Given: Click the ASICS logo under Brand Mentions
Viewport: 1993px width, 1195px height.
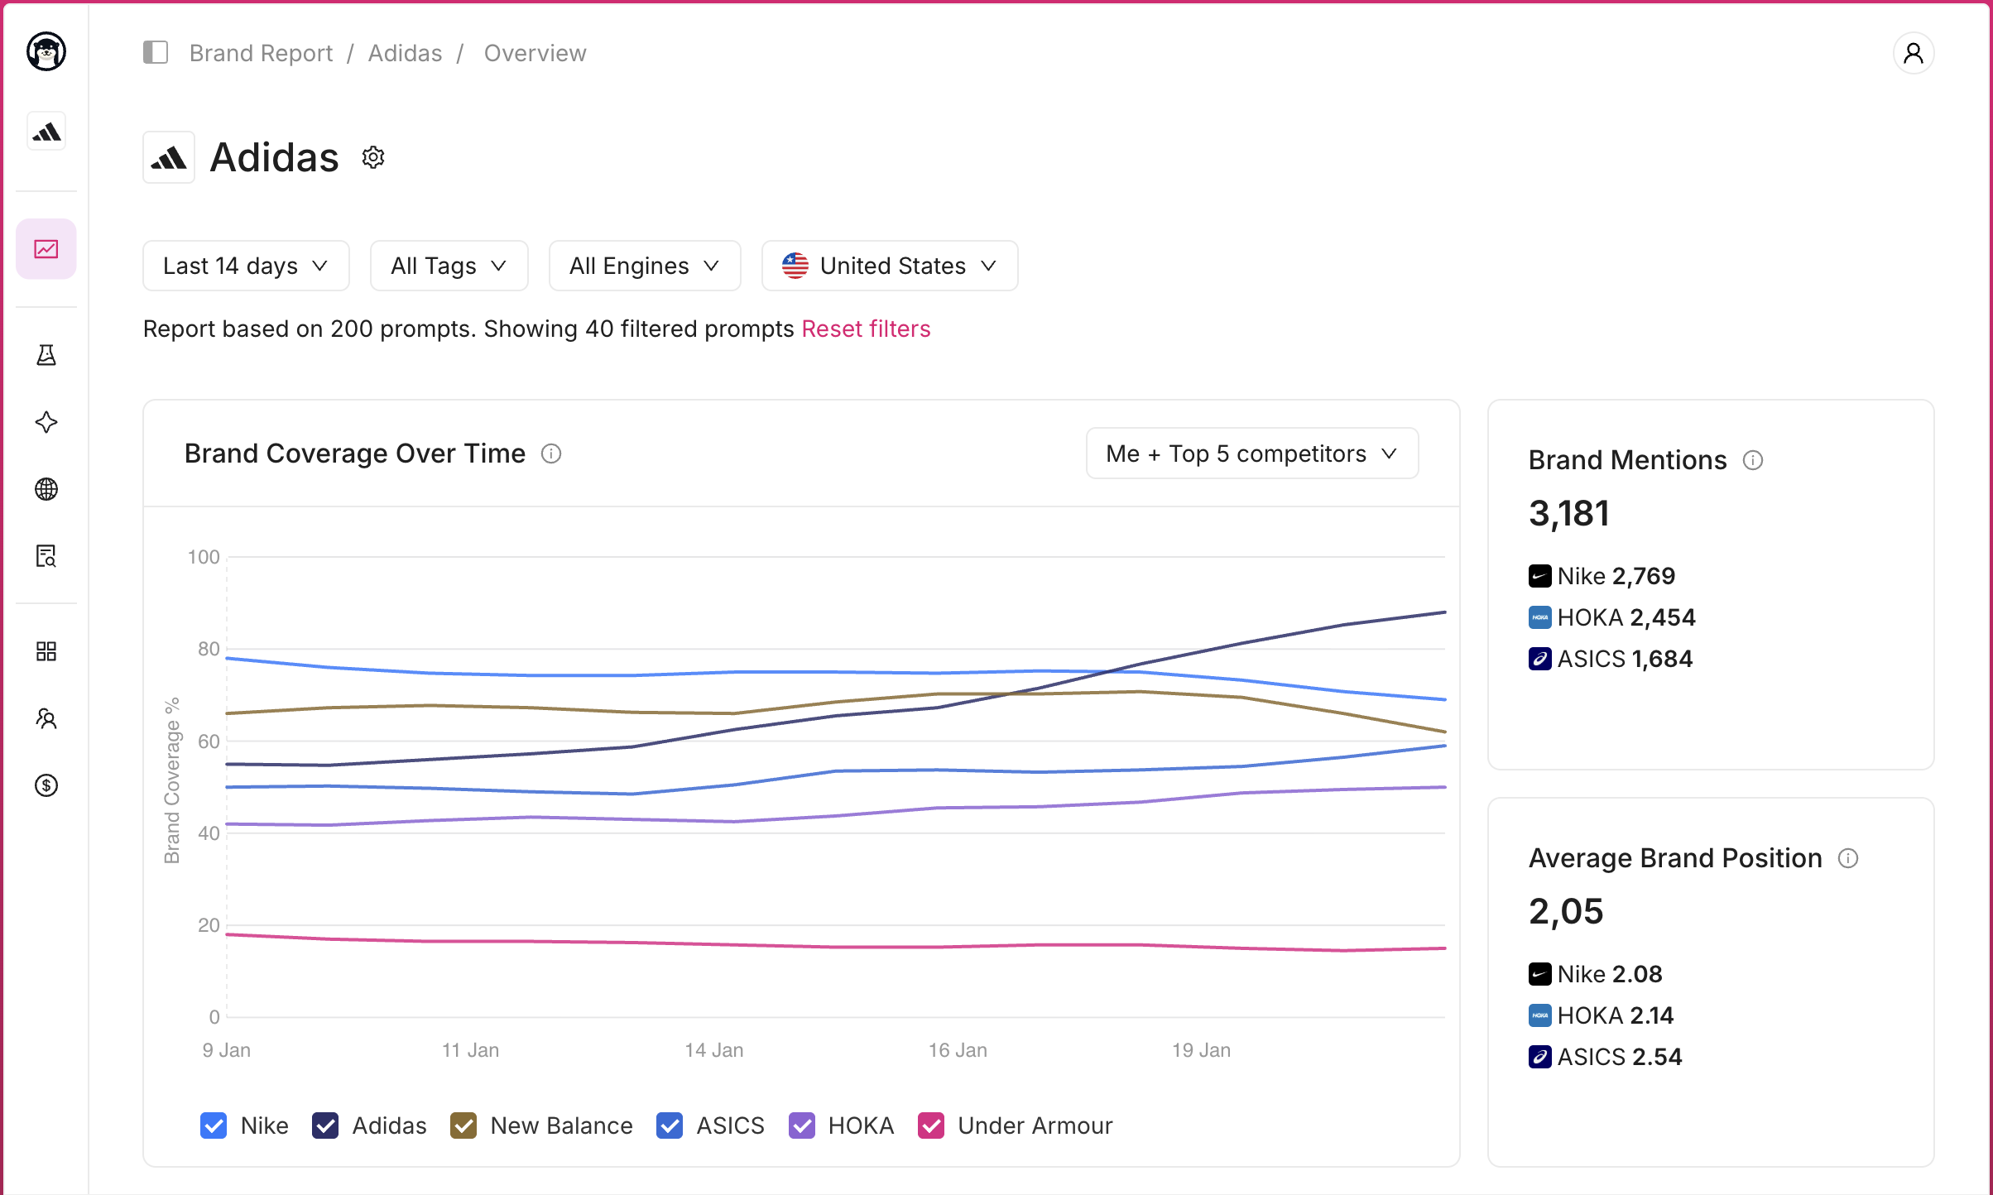Looking at the screenshot, I should (1540, 659).
